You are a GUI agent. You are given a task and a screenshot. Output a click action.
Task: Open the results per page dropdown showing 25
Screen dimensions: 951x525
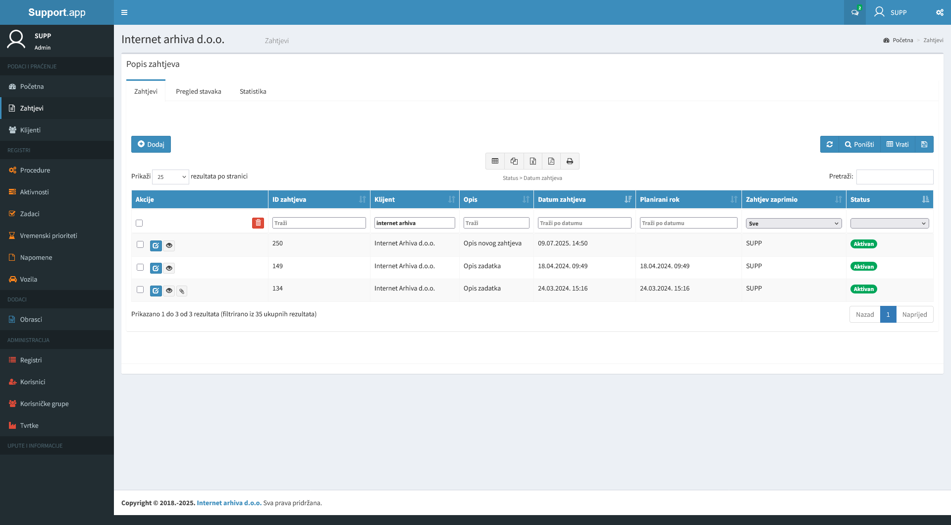(x=170, y=177)
